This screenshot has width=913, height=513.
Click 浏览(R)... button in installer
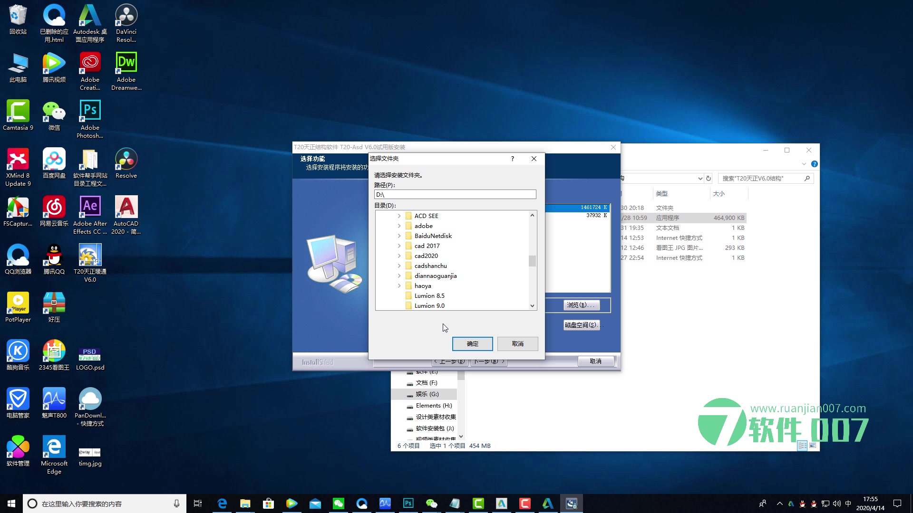[x=581, y=305]
